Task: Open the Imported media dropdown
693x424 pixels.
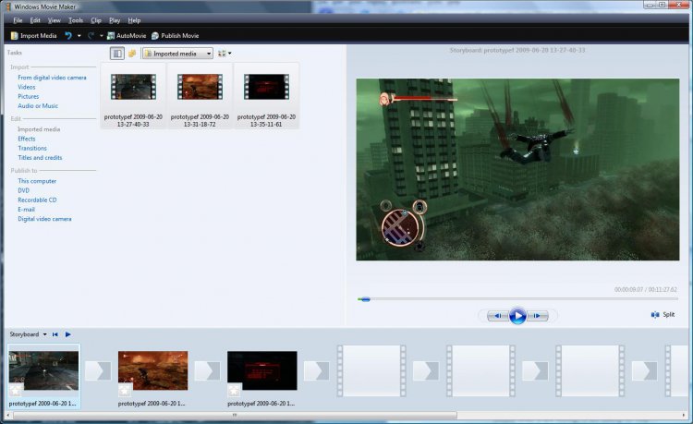Action: pos(177,54)
